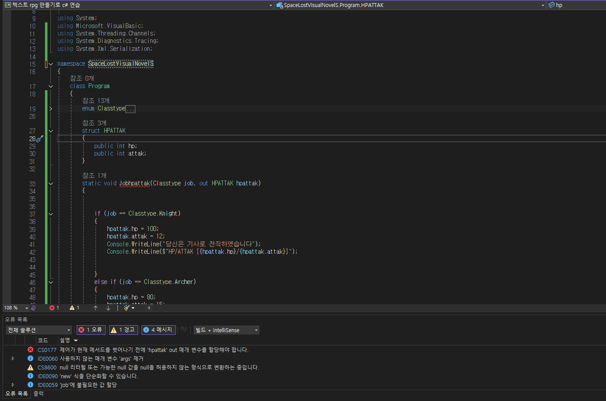Click the clear filters icon in error list toolbar
606x401 pixels.
pos(184,330)
